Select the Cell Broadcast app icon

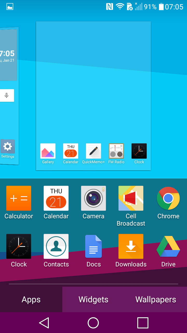[131, 198]
